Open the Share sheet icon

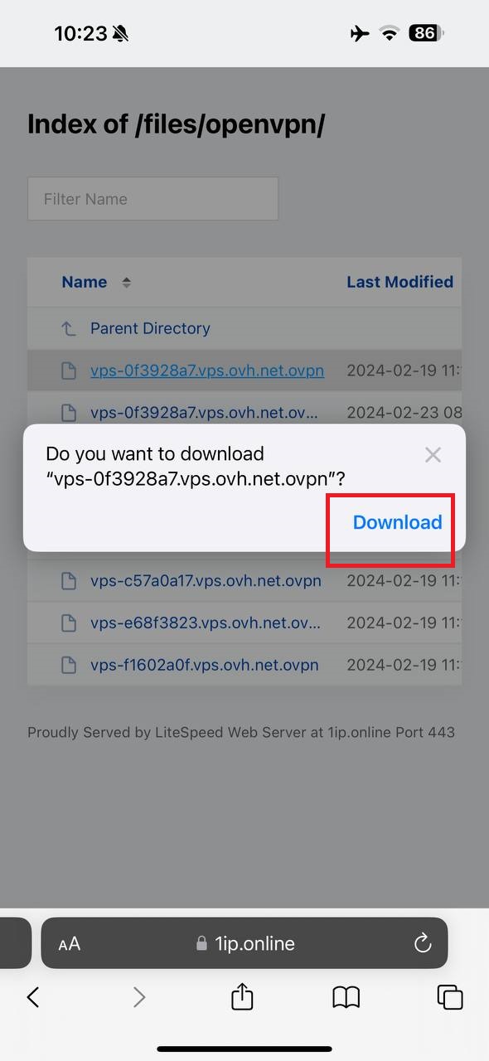242,996
